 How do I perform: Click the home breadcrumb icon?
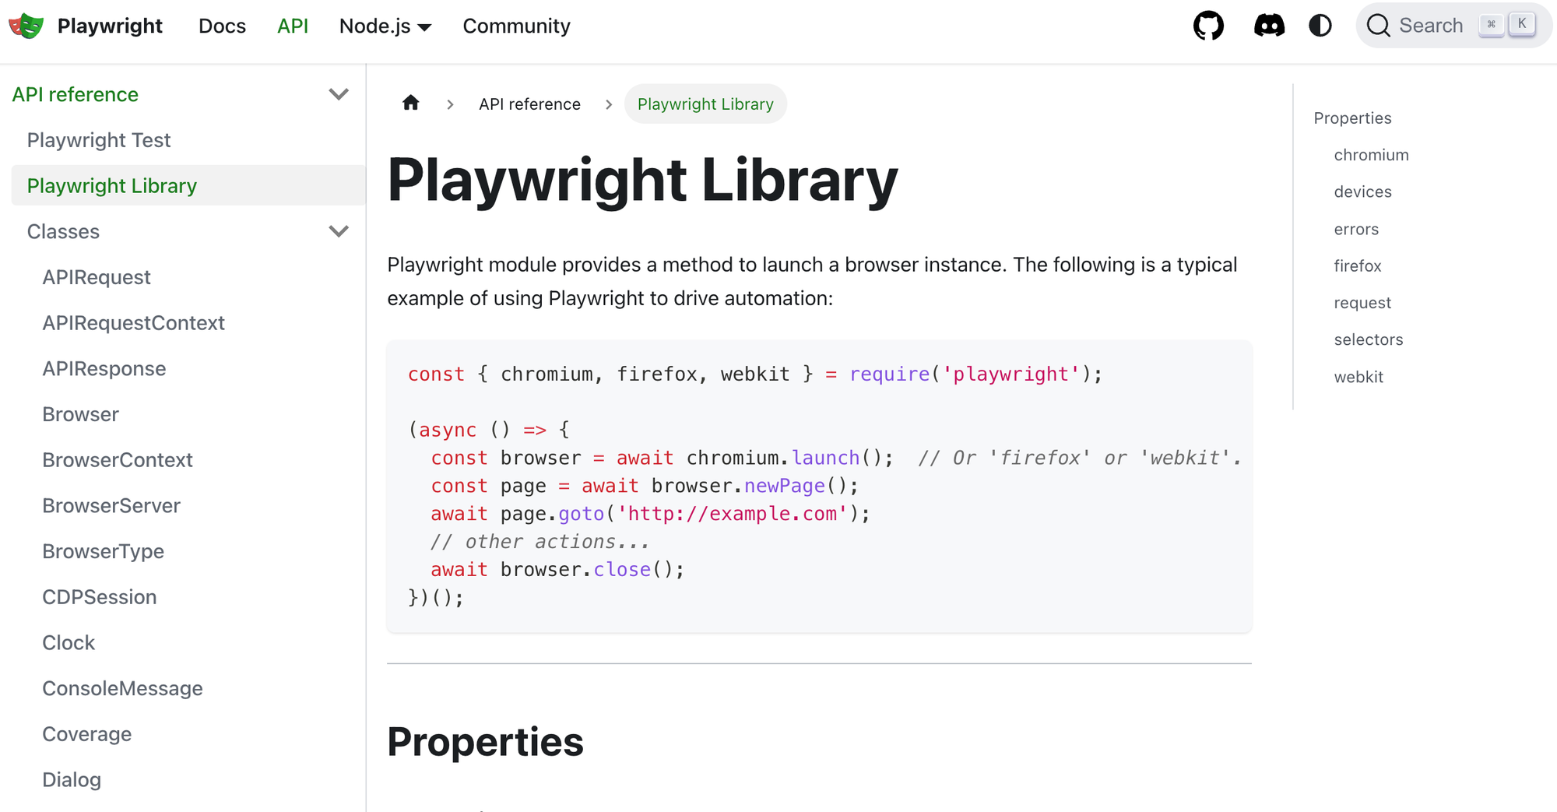(x=411, y=103)
